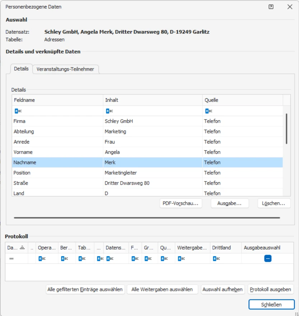This screenshot has width=299, height=316.
Task: Click the F... column header
Action: click(135, 248)
